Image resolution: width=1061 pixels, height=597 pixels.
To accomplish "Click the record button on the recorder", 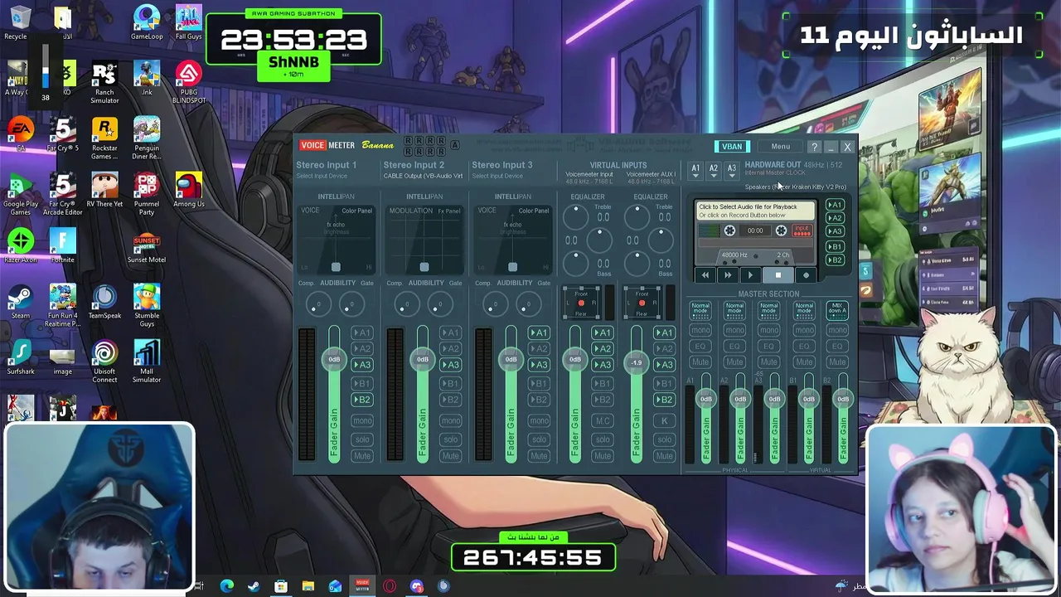I will 806,275.
